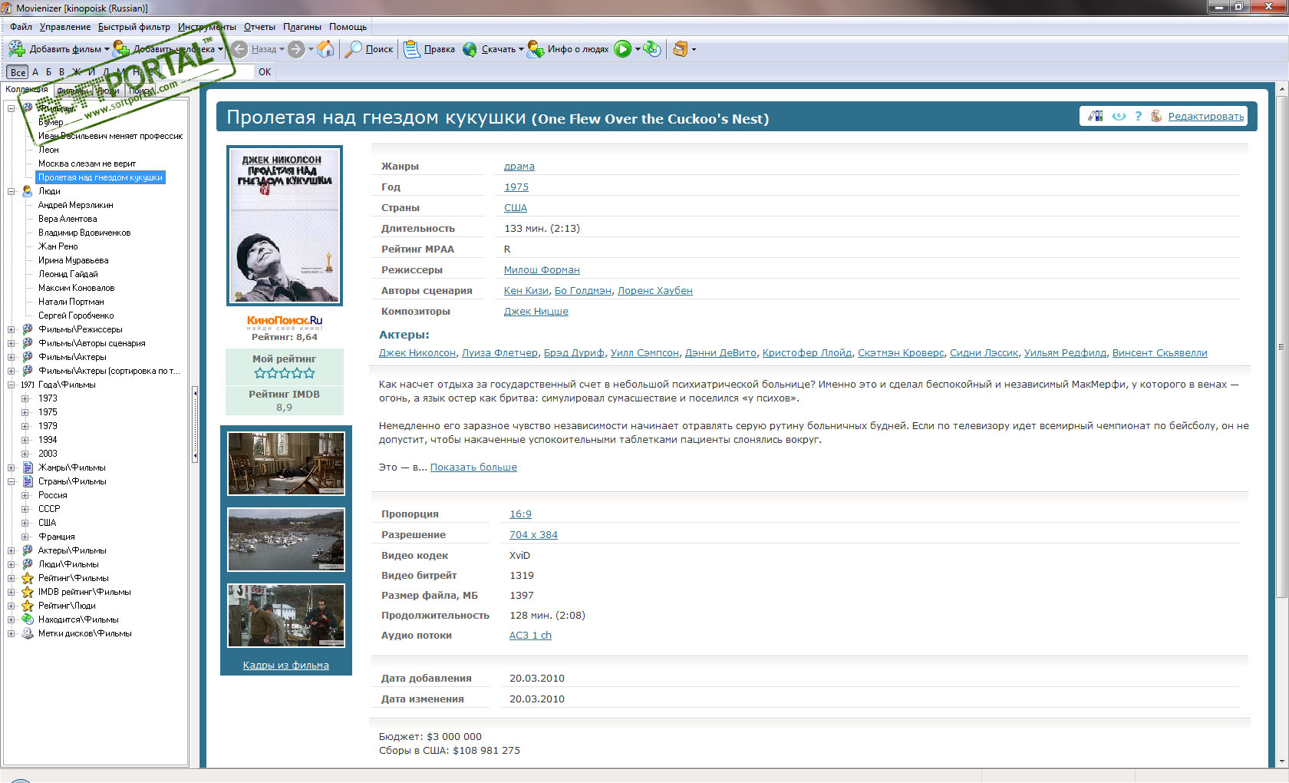This screenshot has width=1289, height=783.
Task: Select Леон in the movie tree
Action: coord(48,150)
